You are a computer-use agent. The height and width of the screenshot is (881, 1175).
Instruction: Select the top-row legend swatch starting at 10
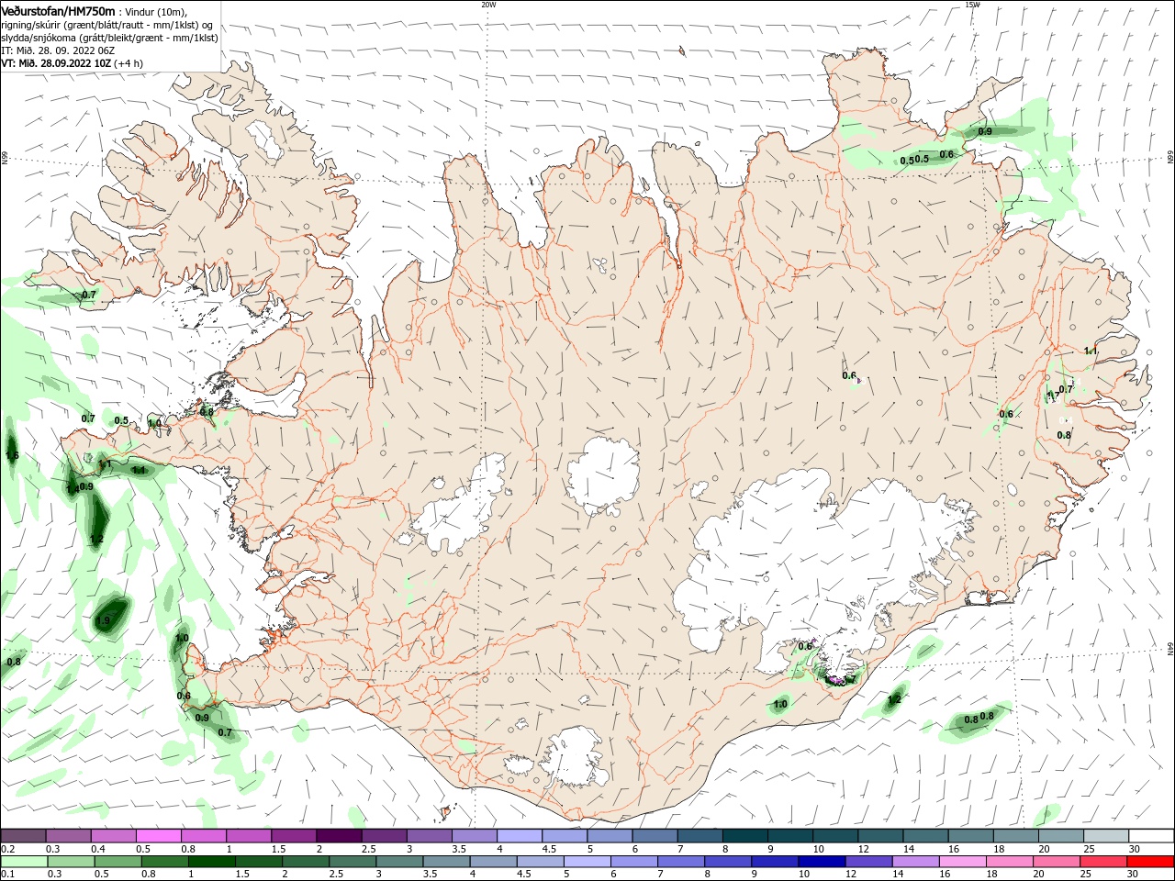836,836
